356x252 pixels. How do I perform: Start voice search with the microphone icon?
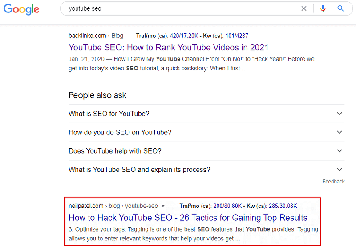pos(323,8)
